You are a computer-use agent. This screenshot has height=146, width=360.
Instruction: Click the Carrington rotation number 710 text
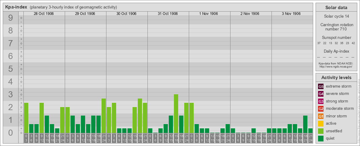(x=336, y=27)
